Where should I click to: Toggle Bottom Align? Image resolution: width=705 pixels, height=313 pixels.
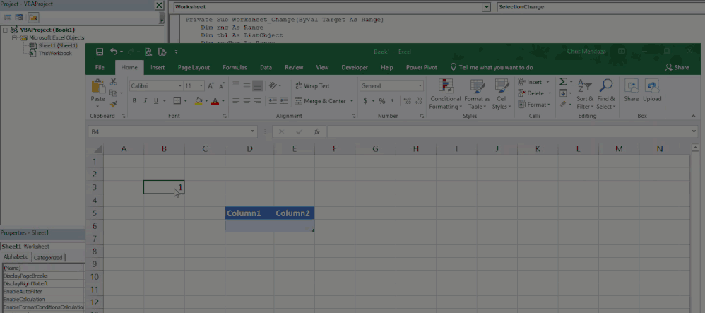coord(258,85)
